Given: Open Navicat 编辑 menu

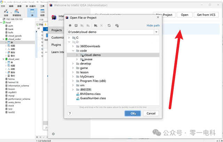Looking at the screenshot, I should [11, 6].
